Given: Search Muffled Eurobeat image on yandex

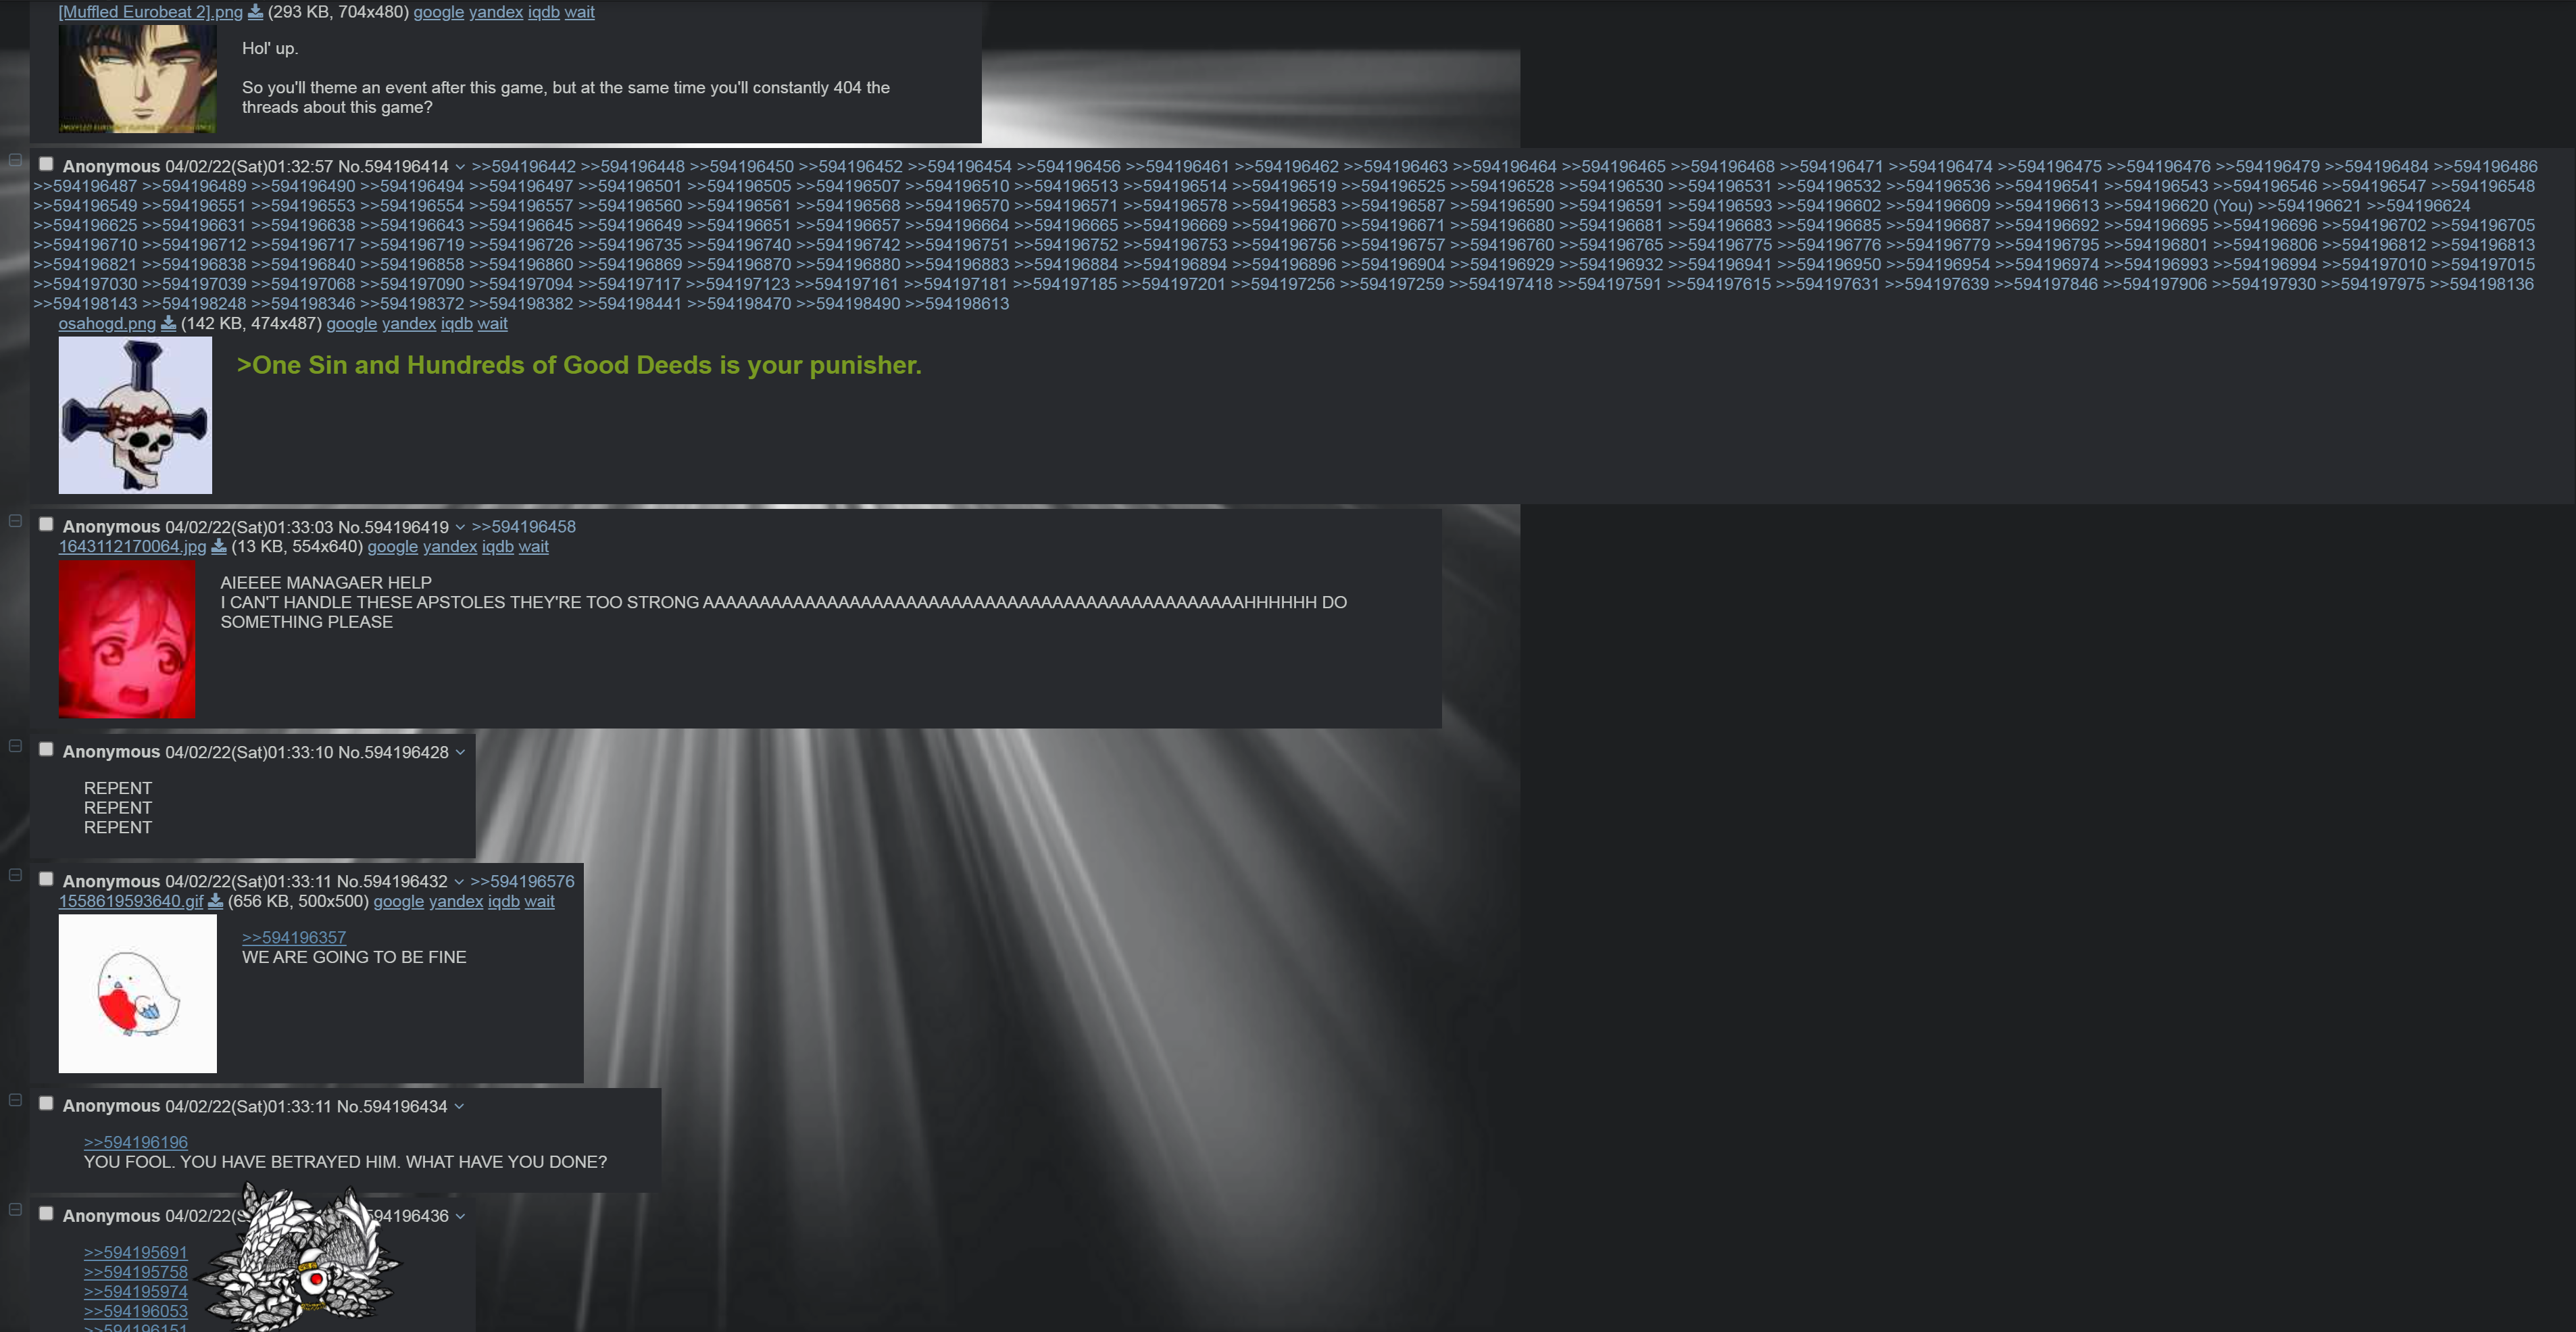Looking at the screenshot, I should tap(496, 12).
